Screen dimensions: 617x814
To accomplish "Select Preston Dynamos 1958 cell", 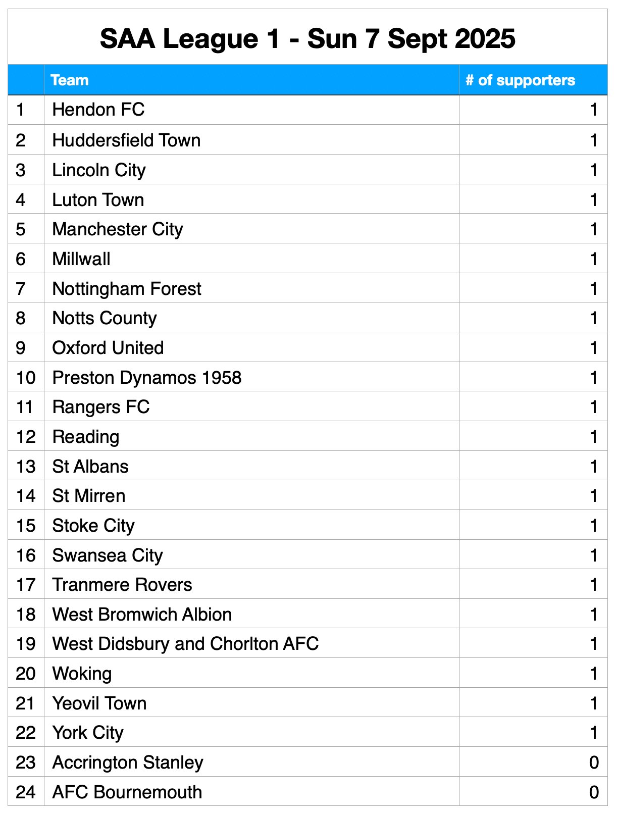I will [147, 378].
